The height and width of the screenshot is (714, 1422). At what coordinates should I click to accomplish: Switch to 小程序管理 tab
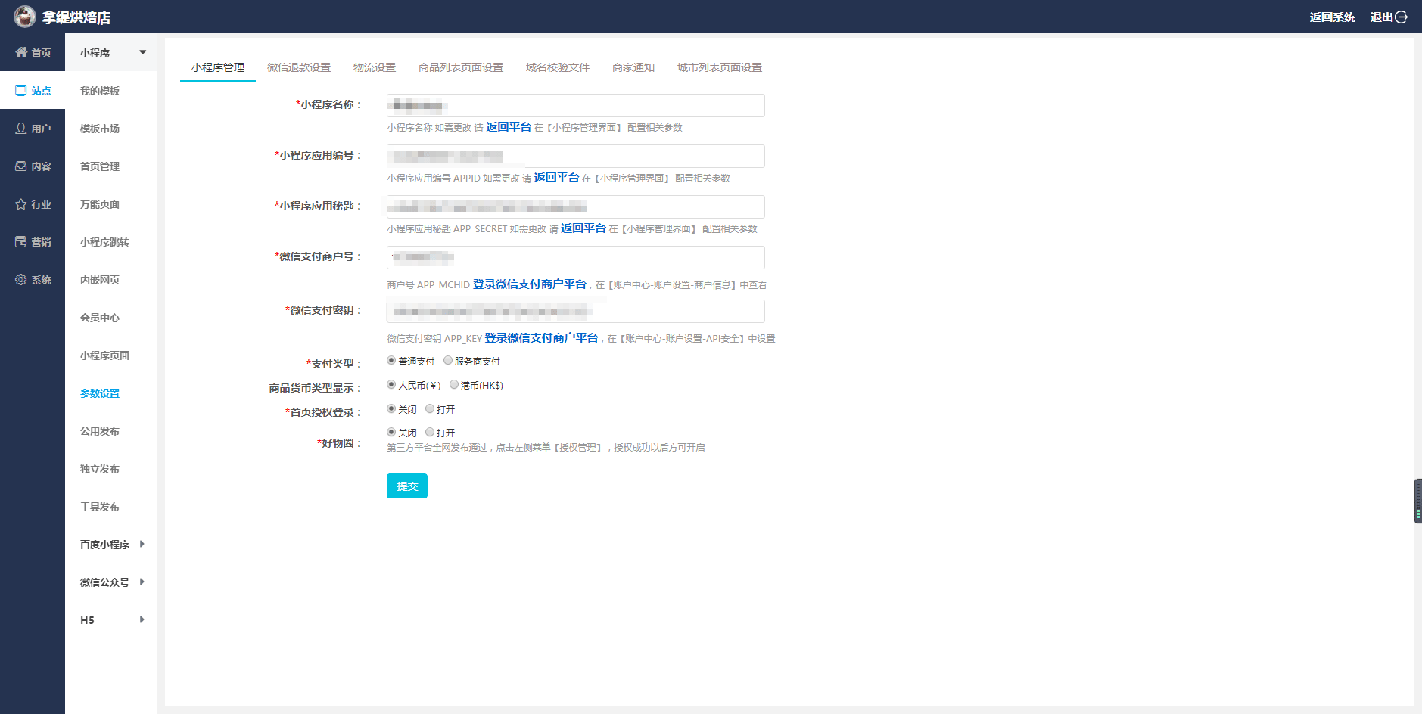point(218,67)
